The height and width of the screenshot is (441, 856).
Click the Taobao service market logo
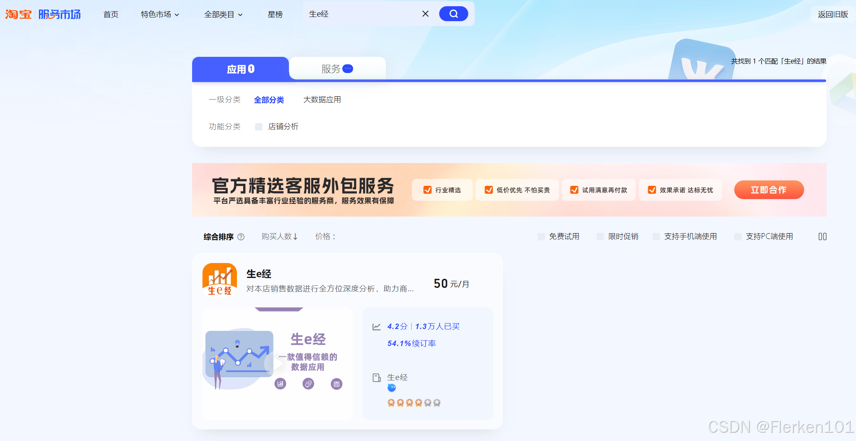point(43,14)
